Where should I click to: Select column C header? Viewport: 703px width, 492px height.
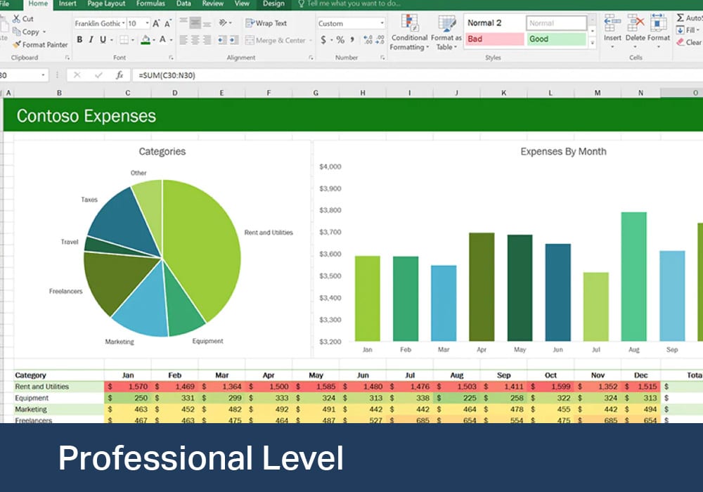point(128,93)
